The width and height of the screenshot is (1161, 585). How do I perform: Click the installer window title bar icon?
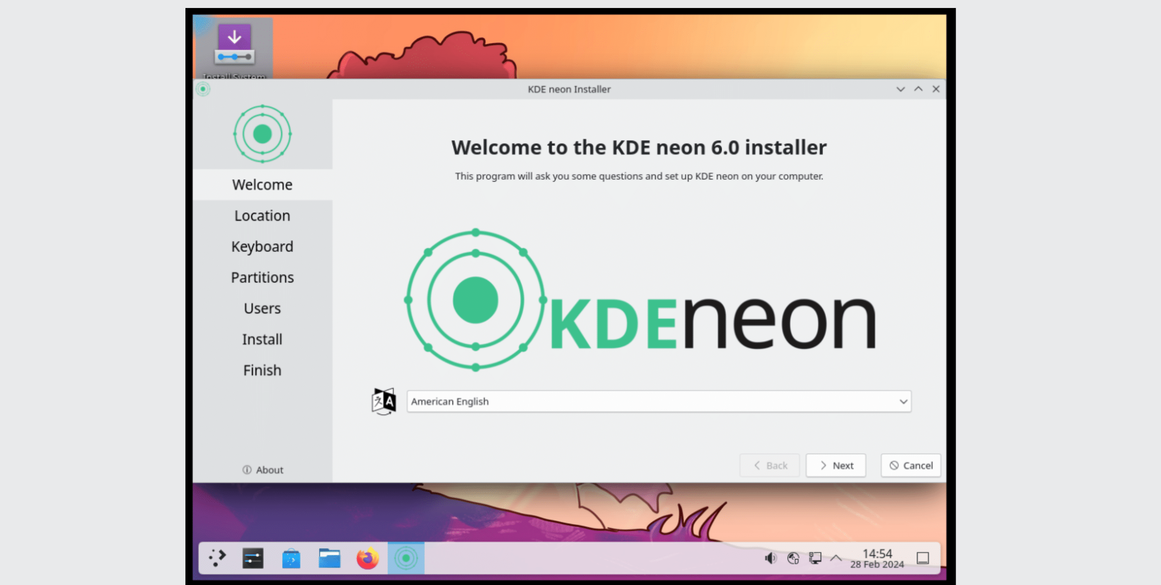click(203, 89)
